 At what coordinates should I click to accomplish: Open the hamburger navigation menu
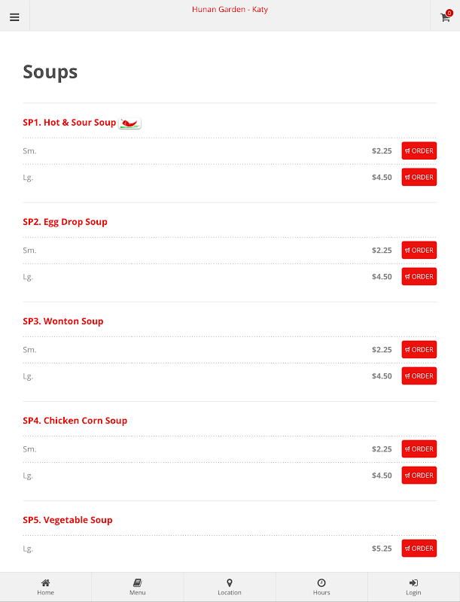pos(14,17)
